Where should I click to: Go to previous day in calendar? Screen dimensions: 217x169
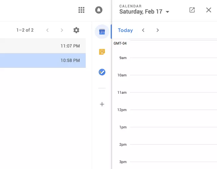coord(143,30)
